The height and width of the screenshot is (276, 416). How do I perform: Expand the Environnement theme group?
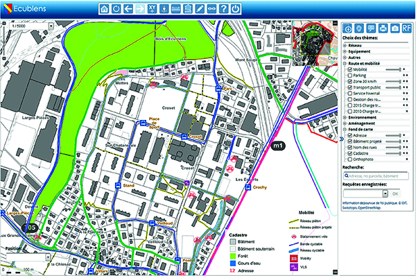click(345, 117)
